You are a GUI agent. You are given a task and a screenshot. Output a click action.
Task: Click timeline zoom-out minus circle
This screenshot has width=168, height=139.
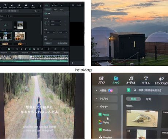tap(42, 49)
